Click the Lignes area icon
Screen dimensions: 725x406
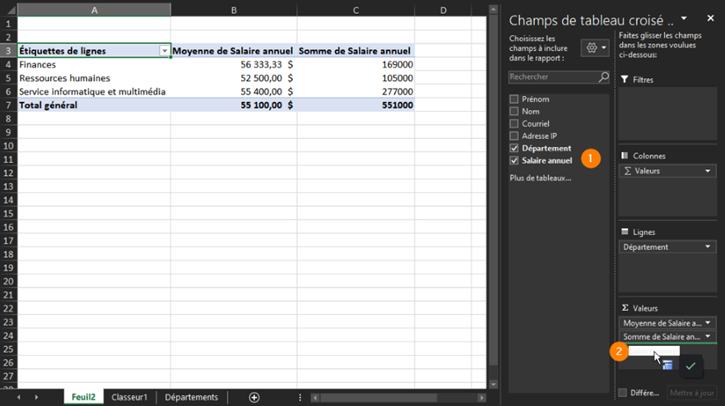[x=625, y=233]
